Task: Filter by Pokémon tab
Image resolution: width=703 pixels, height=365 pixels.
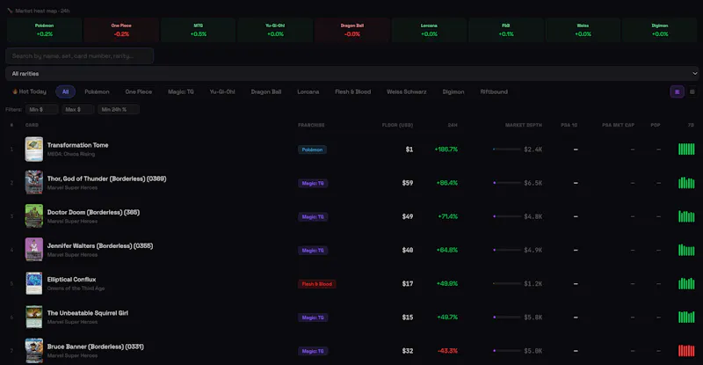Action: click(97, 91)
